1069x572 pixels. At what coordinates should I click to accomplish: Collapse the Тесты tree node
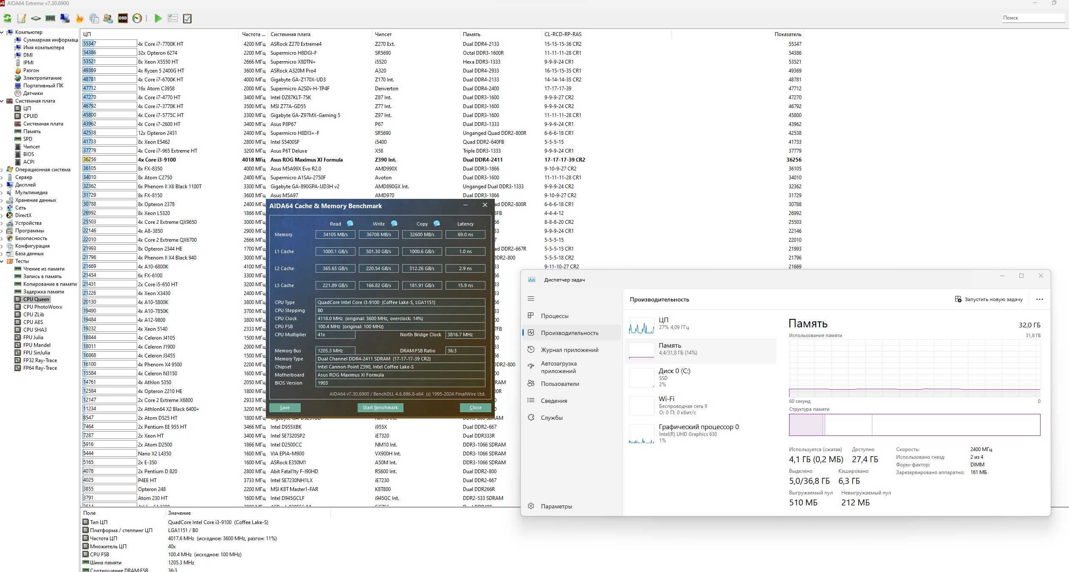tap(2, 261)
